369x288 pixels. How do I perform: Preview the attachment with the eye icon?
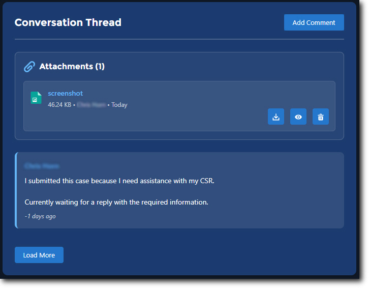(x=298, y=117)
